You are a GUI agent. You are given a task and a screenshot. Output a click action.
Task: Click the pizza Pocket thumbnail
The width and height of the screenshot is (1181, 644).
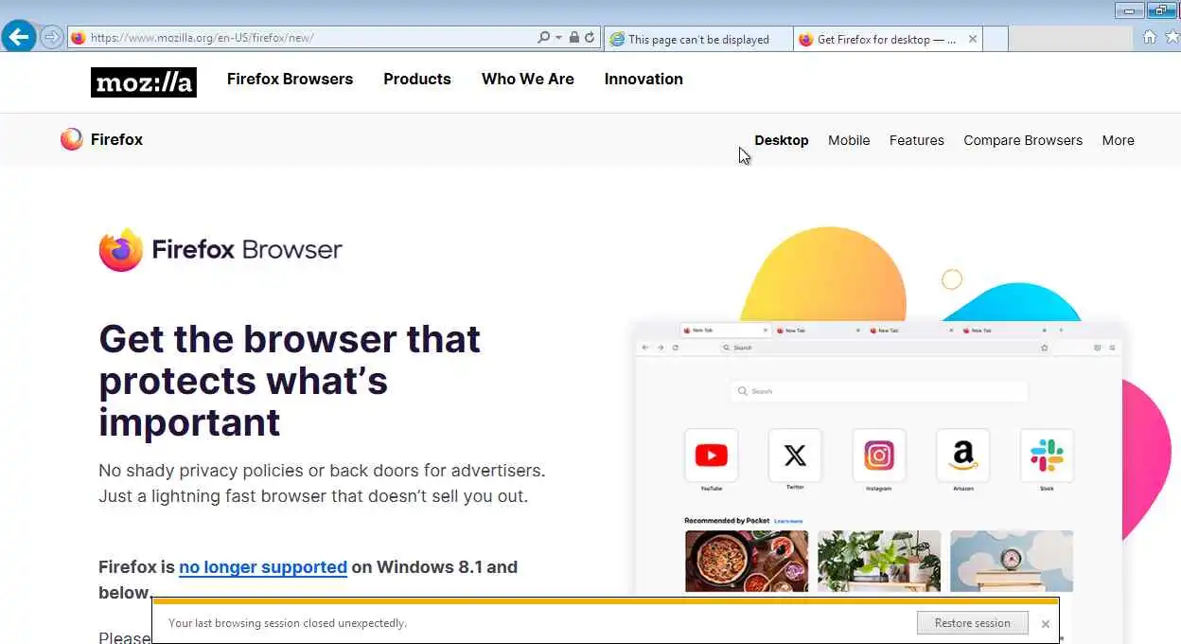747,561
